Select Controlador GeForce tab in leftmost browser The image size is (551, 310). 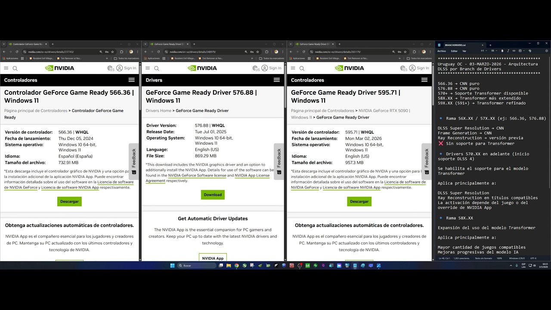pyautogui.click(x=28, y=44)
